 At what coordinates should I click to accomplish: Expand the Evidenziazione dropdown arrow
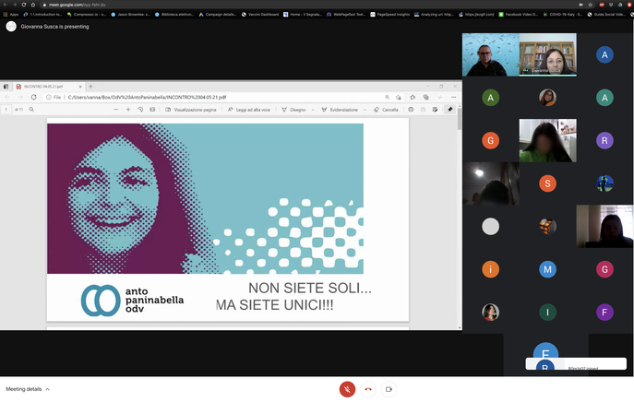point(365,110)
